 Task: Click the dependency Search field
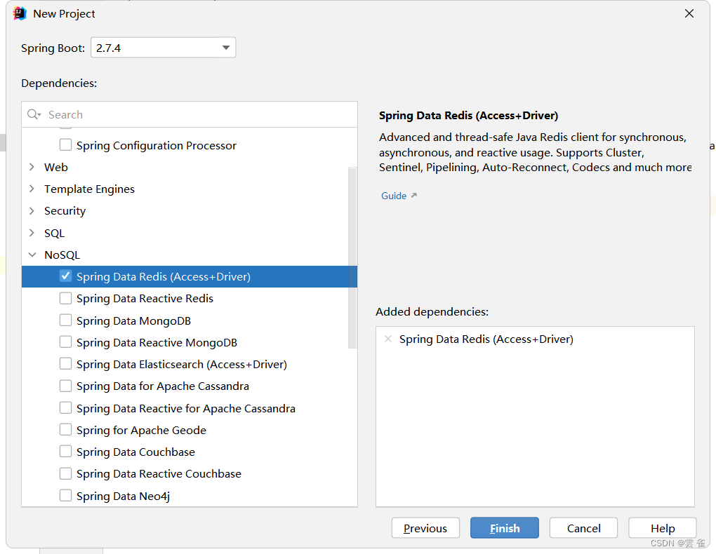pos(190,114)
